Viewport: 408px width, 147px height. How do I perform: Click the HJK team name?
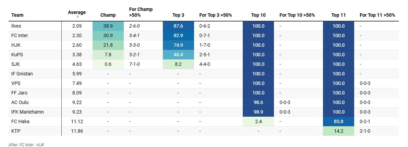[16, 45]
